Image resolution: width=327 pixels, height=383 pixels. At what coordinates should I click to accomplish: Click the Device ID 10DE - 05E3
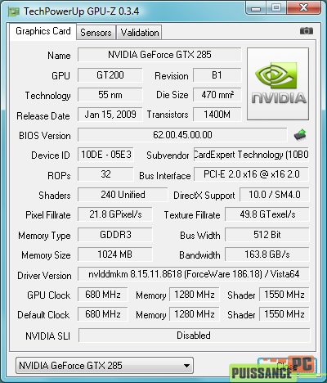[x=105, y=155]
